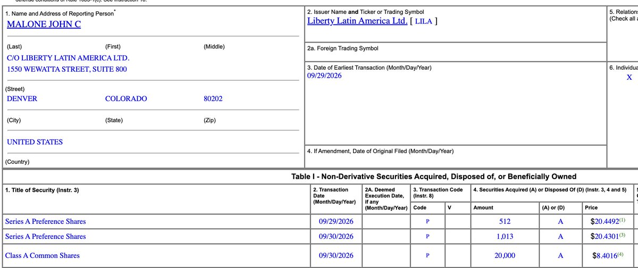638x268 pixels.
Task: Click the '1. Title of Security (Instr. 3)' column header
Action: coord(42,190)
